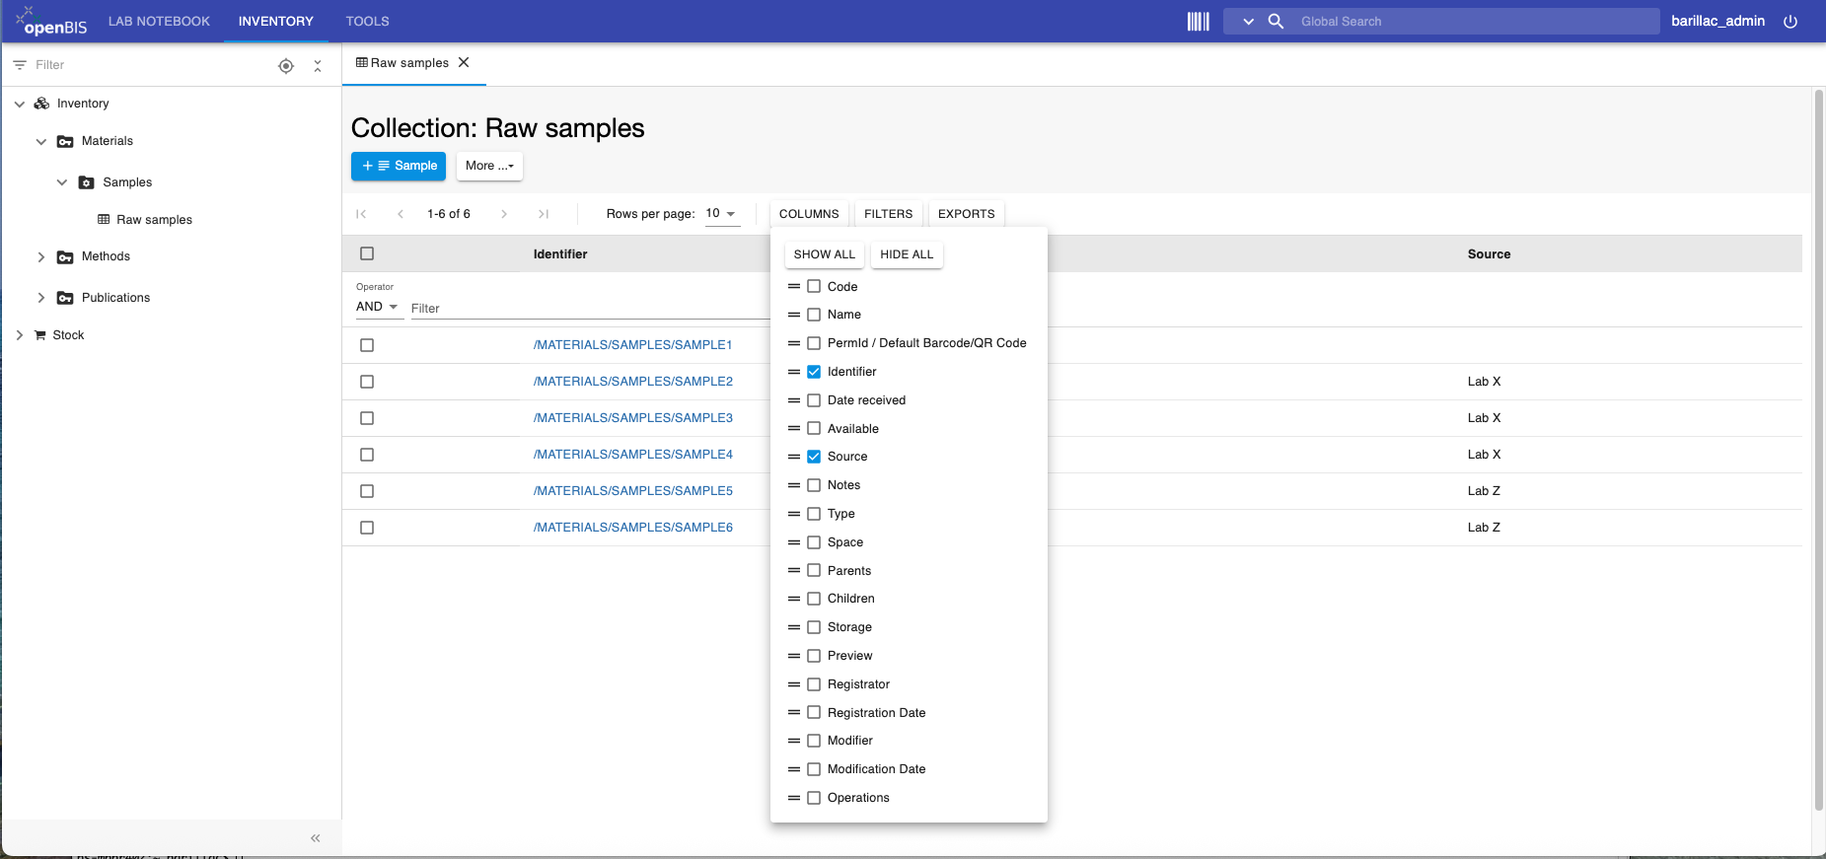Image resolution: width=1826 pixels, height=859 pixels.
Task: Select the SAMPLE3 row checkbox
Action: click(x=367, y=418)
